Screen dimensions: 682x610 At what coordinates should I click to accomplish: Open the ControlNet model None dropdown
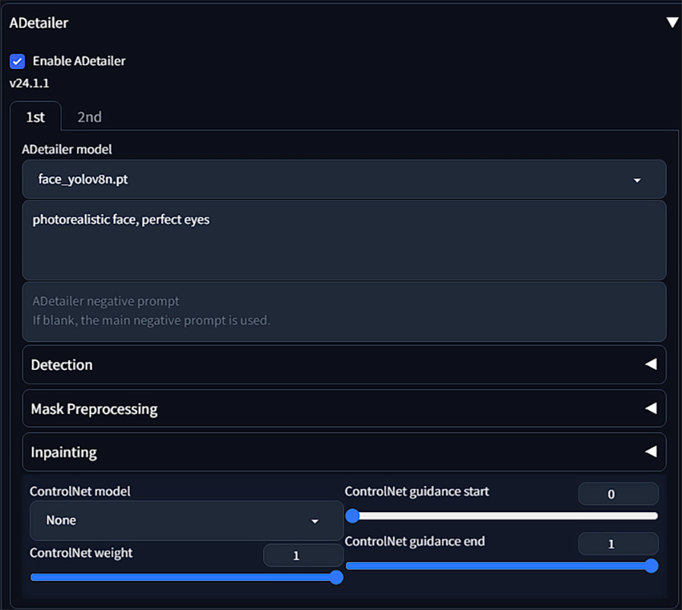tap(187, 520)
